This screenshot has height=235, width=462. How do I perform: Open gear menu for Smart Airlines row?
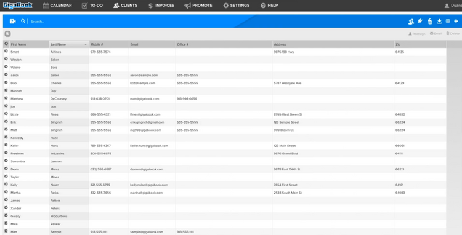pyautogui.click(x=6, y=51)
